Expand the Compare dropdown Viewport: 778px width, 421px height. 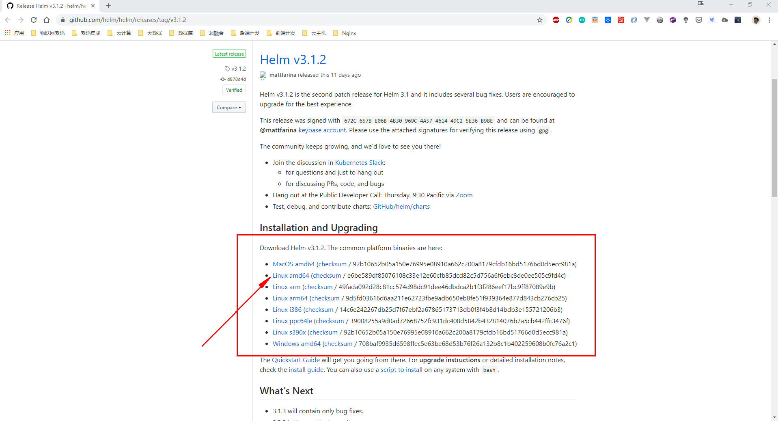pyautogui.click(x=229, y=108)
